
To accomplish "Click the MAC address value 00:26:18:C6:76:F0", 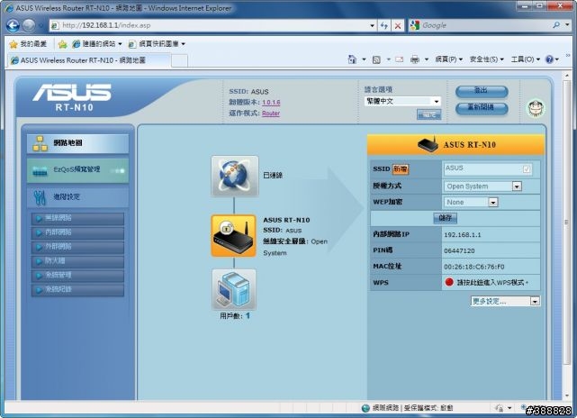I will (474, 267).
